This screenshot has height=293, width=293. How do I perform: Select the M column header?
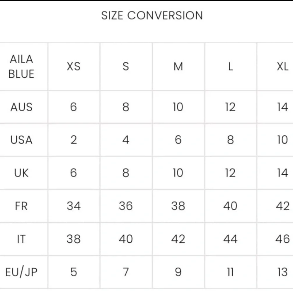pyautogui.click(x=178, y=67)
